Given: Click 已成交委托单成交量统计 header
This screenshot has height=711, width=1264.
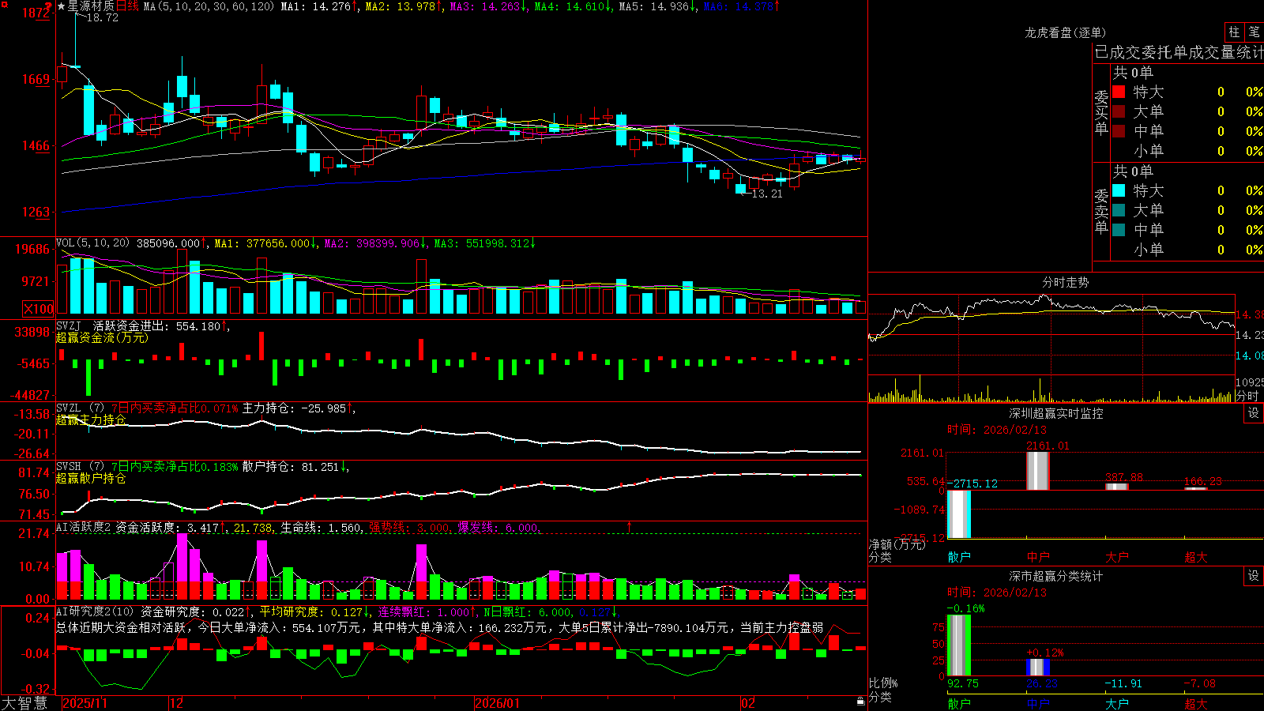Looking at the screenshot, I should click(1179, 52).
